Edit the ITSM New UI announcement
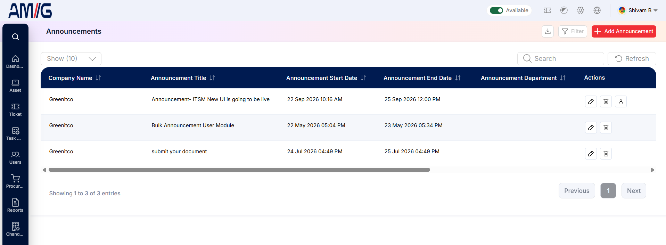The image size is (666, 245). [x=591, y=101]
